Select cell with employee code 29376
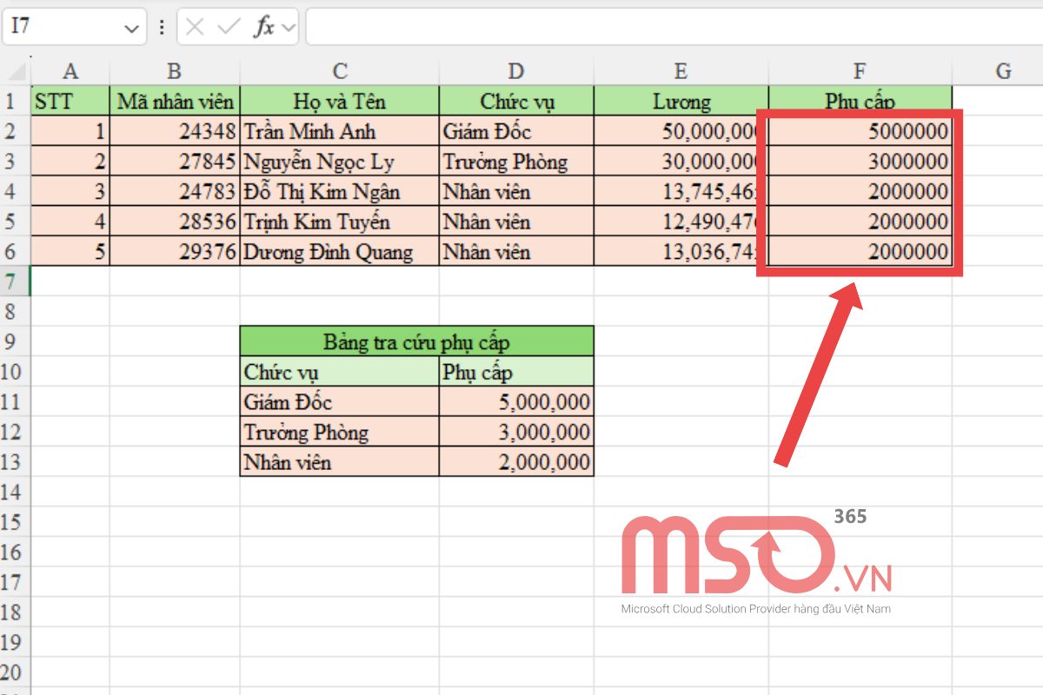 [x=175, y=251]
